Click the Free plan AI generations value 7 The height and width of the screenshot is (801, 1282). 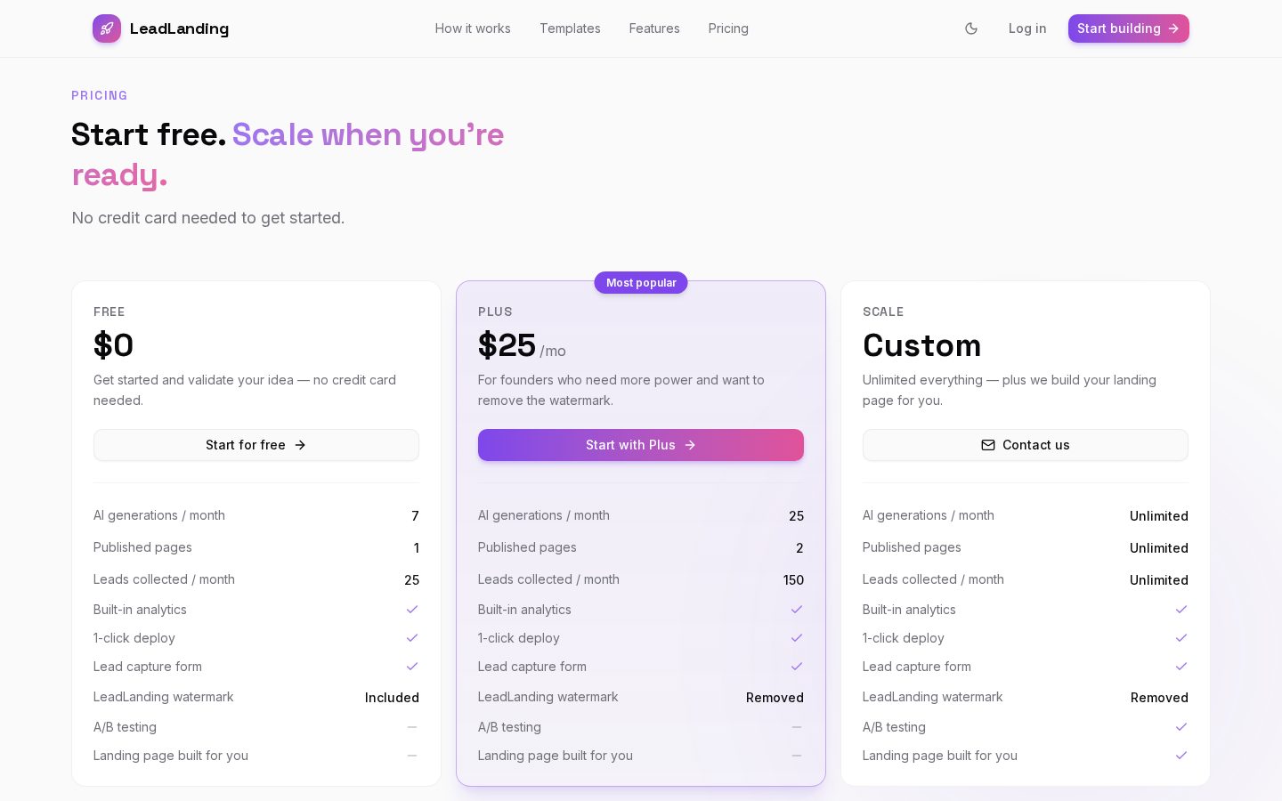pos(415,516)
